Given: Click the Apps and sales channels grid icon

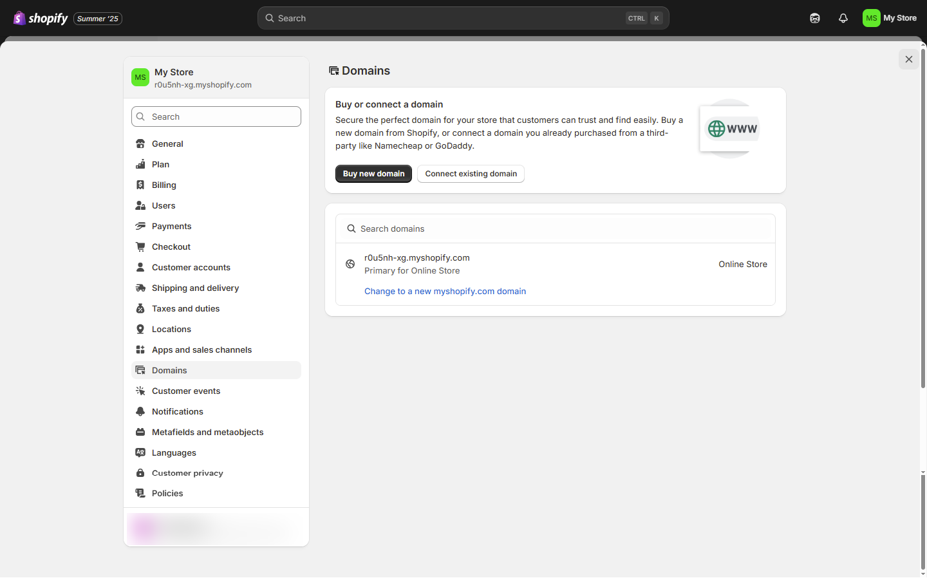Looking at the screenshot, I should [x=140, y=350].
